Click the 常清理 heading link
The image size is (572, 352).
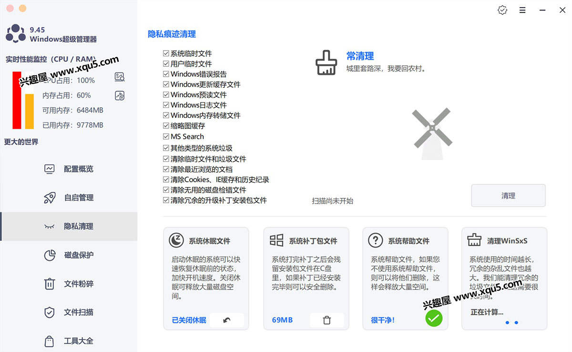[x=360, y=56]
